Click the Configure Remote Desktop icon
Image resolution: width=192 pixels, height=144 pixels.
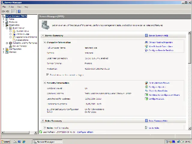[146, 50]
